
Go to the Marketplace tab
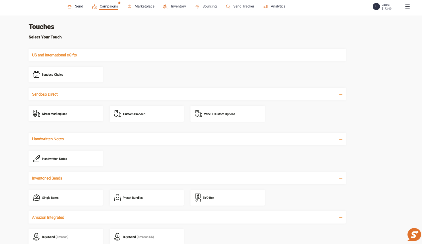[x=144, y=6]
